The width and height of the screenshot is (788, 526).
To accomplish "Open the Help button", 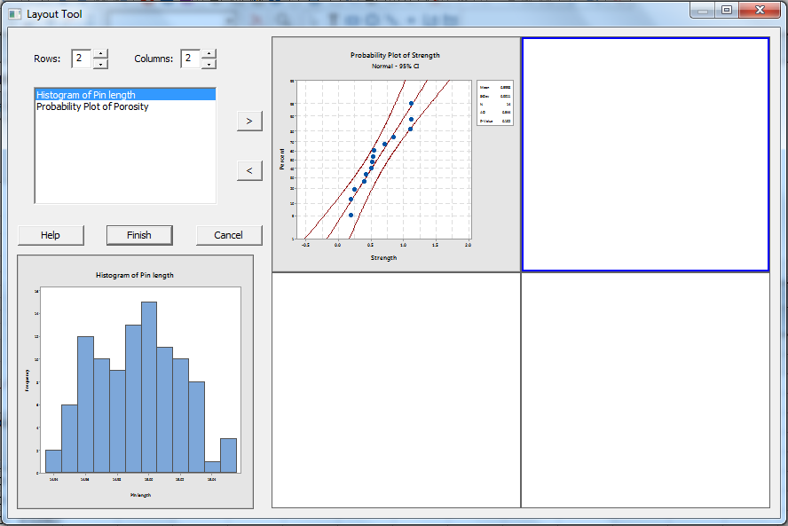I will click(51, 235).
